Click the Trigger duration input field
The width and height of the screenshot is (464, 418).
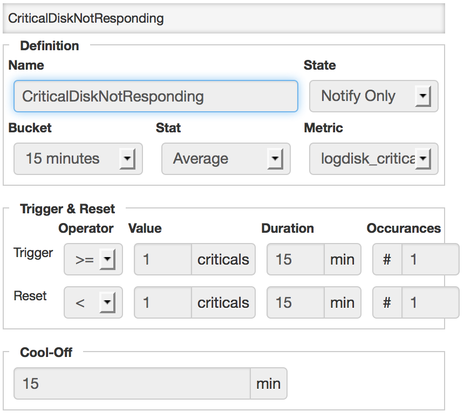[x=295, y=260]
